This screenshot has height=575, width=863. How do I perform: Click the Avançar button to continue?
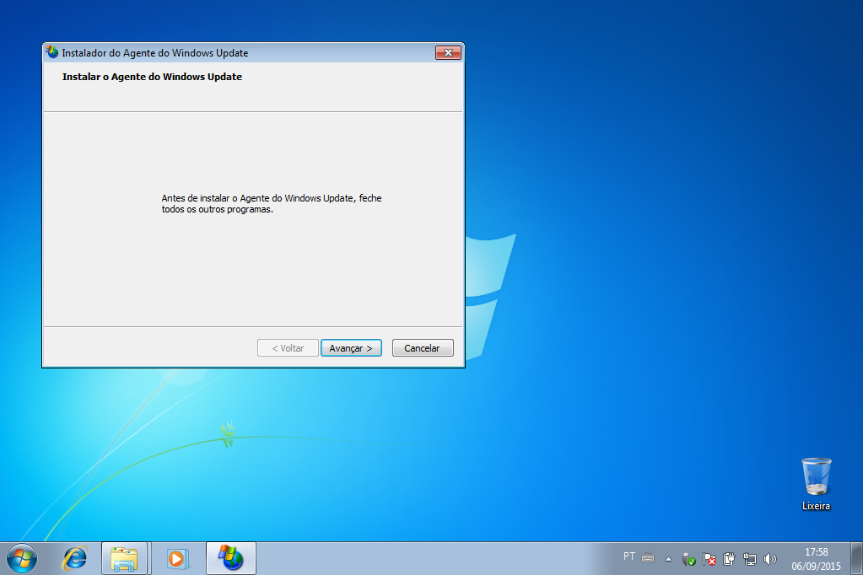click(x=351, y=347)
